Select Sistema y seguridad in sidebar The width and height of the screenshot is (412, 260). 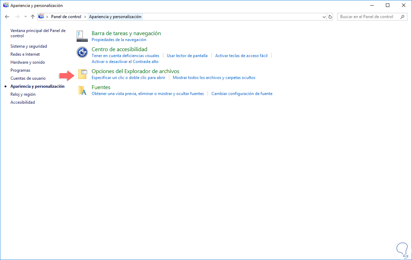point(29,46)
